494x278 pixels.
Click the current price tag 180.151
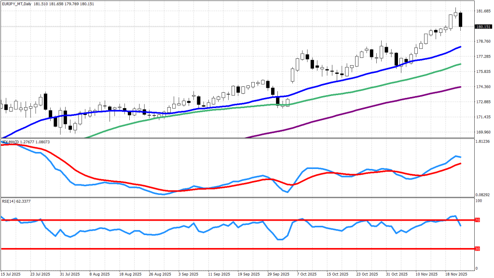point(483,27)
